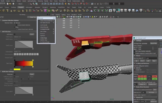
Task: Toggle viewport wireframe cube icon
Action: tap(84, 17)
